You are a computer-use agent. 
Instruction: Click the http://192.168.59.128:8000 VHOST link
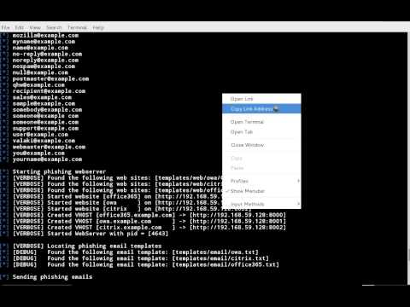pos(237,215)
